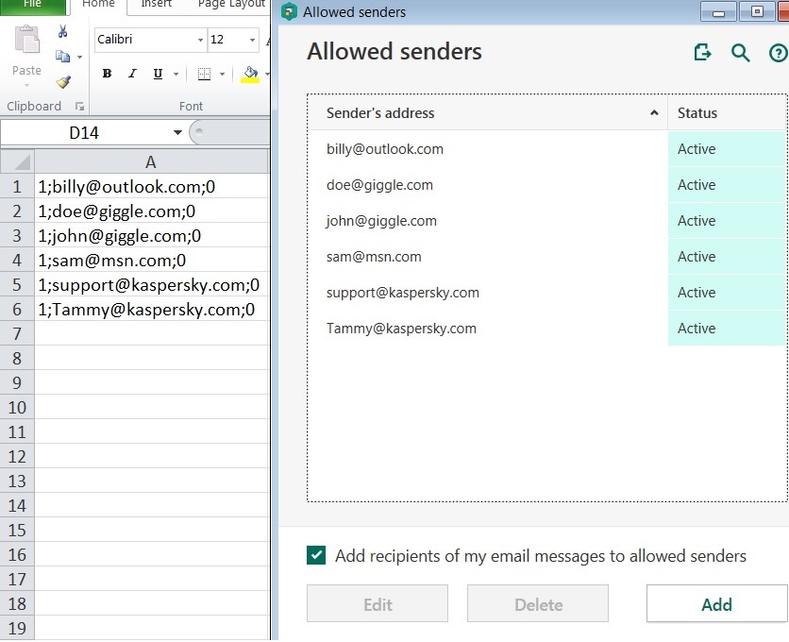Open the File tab in Excel
The height and width of the screenshot is (642, 789).
(33, 5)
